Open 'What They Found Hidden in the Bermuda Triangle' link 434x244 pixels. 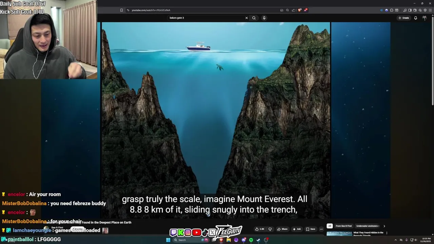click(x=368, y=233)
